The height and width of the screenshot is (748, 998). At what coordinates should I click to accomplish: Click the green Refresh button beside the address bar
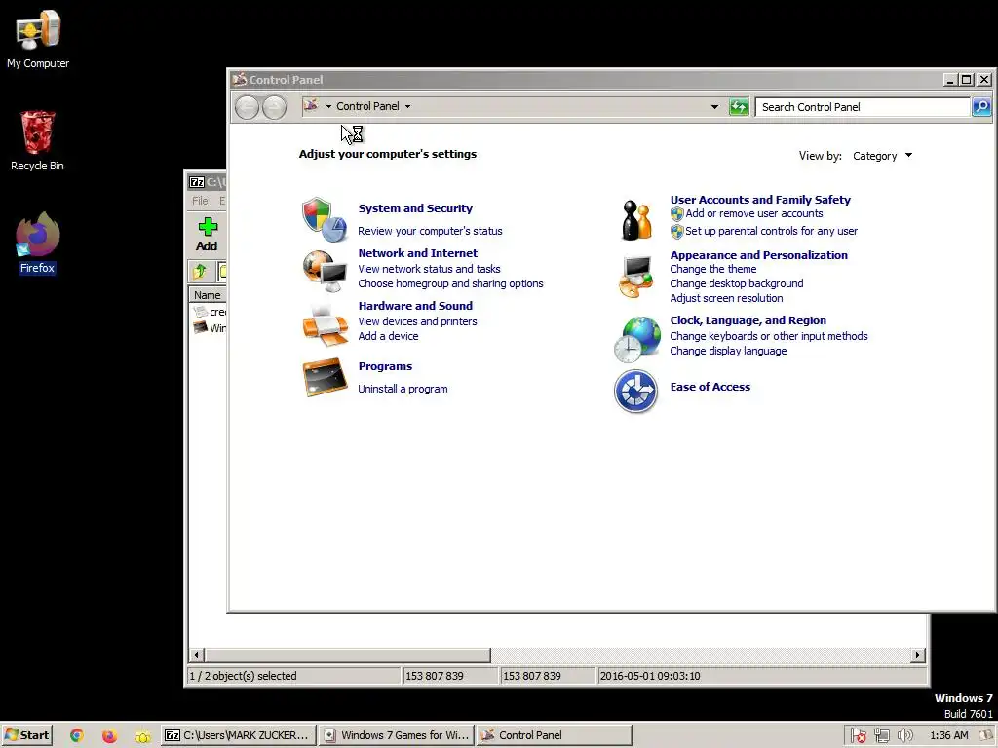click(739, 107)
